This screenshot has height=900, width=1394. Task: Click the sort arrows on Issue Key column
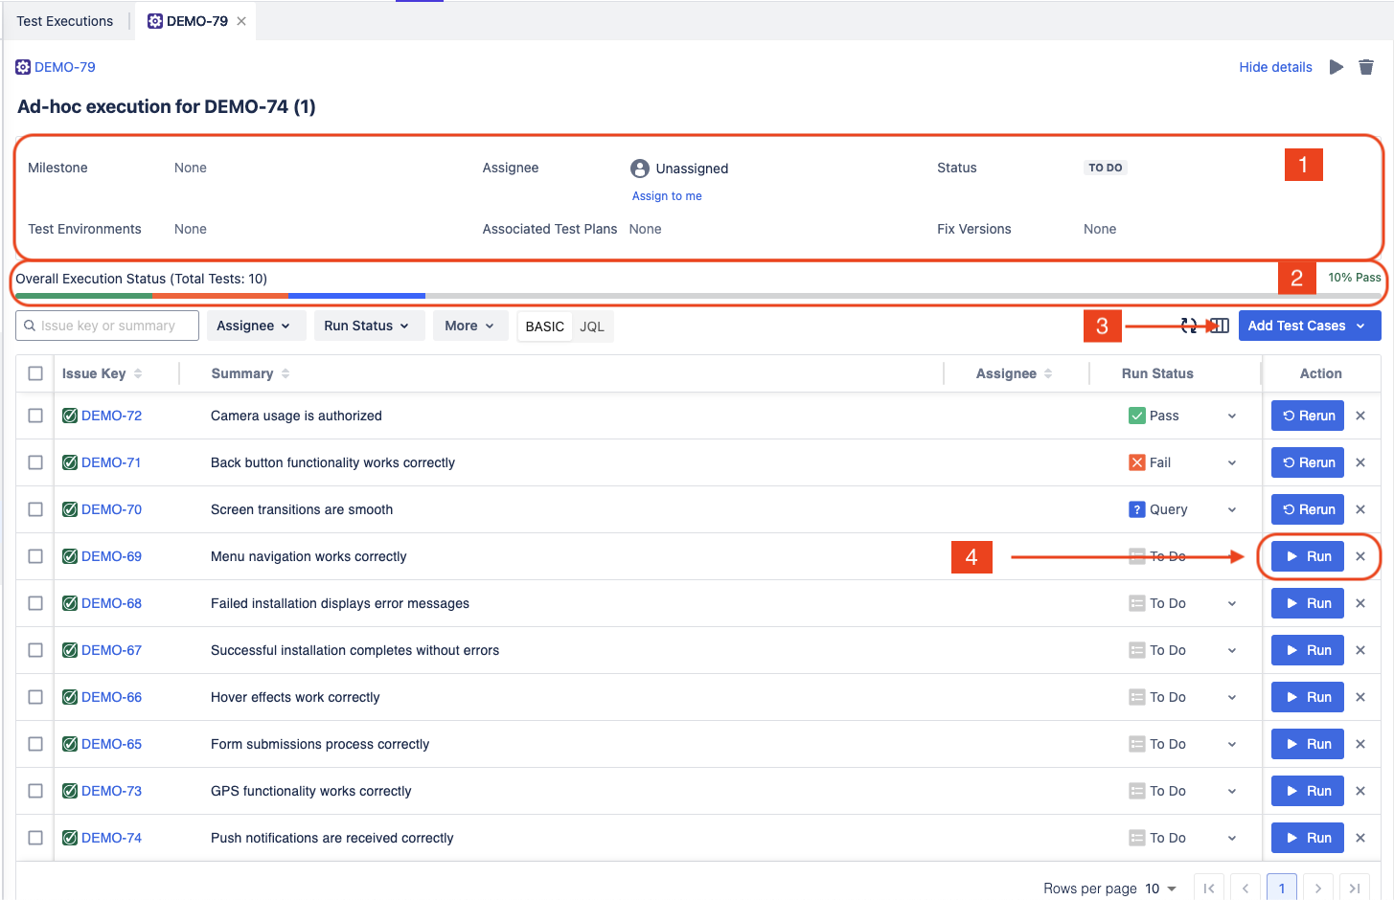click(x=138, y=373)
